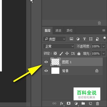The height and width of the screenshot is (107, 107).
Task: Click the trash icon in upper panel
Action: click(x=99, y=23)
